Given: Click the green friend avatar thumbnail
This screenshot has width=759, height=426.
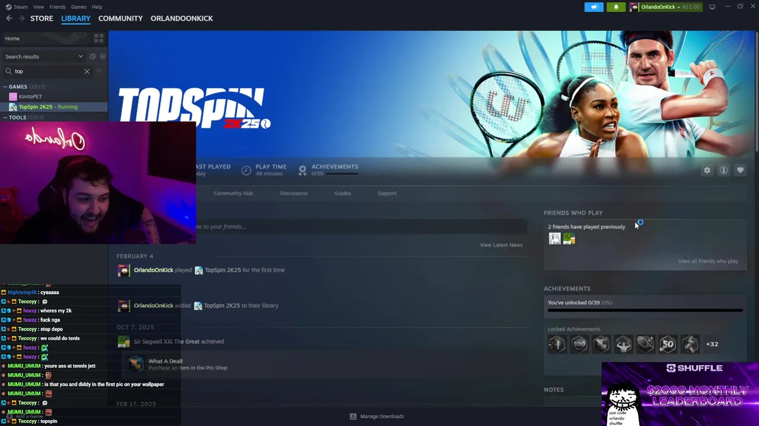Looking at the screenshot, I should click(569, 238).
